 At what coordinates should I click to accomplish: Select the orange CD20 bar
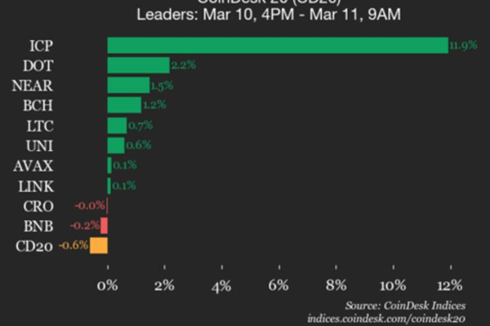click(x=99, y=245)
